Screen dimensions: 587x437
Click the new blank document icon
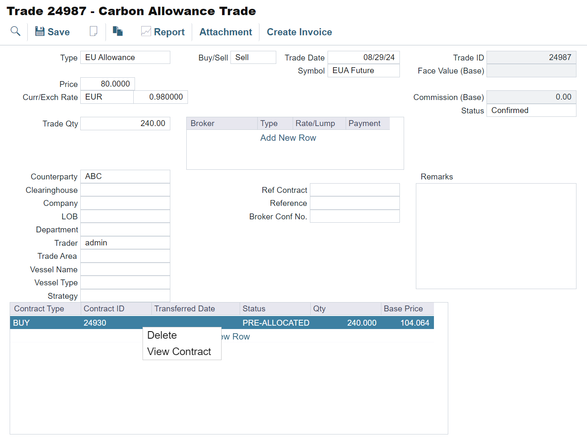93,31
